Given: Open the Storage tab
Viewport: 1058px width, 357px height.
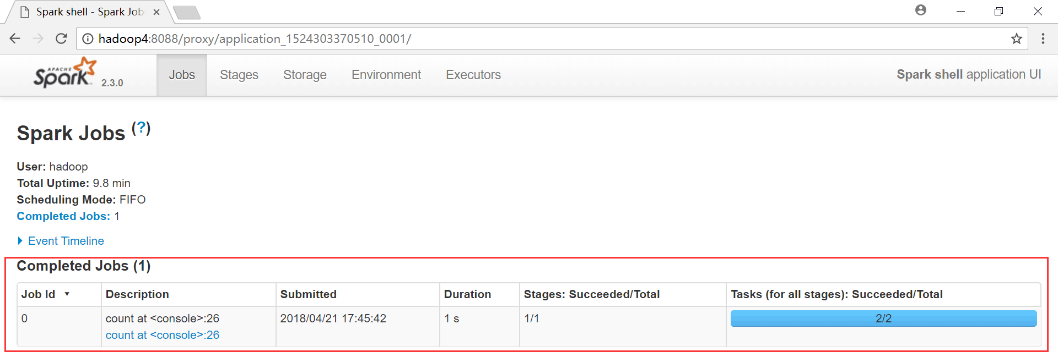Looking at the screenshot, I should click(305, 75).
